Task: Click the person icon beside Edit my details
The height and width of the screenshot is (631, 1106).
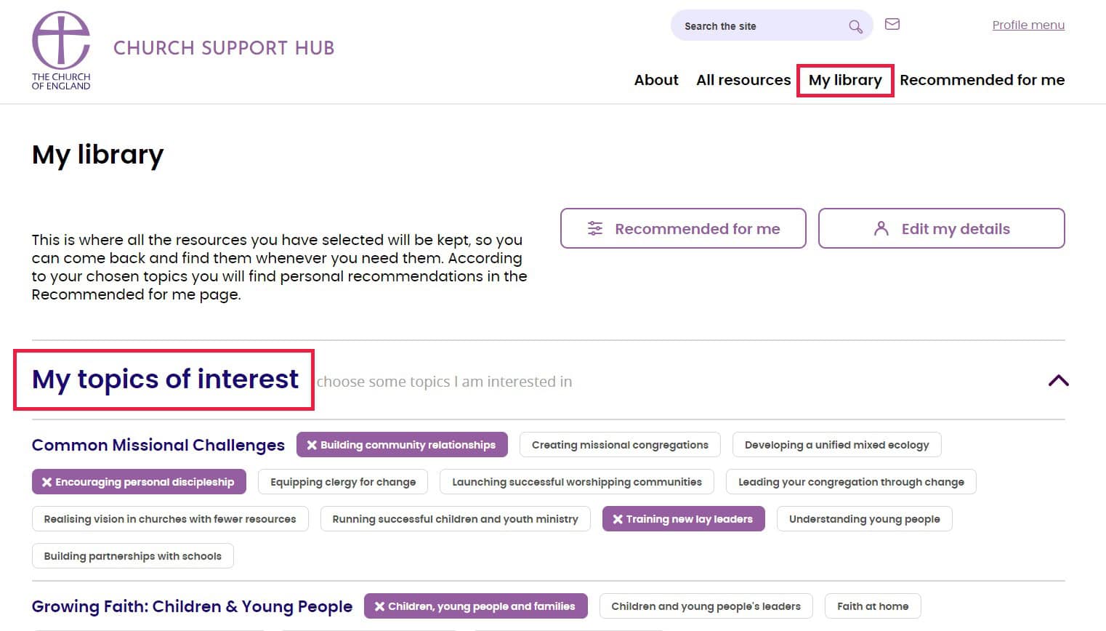Action: (x=881, y=228)
